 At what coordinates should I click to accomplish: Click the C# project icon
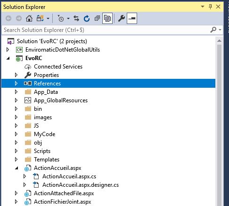19,50
